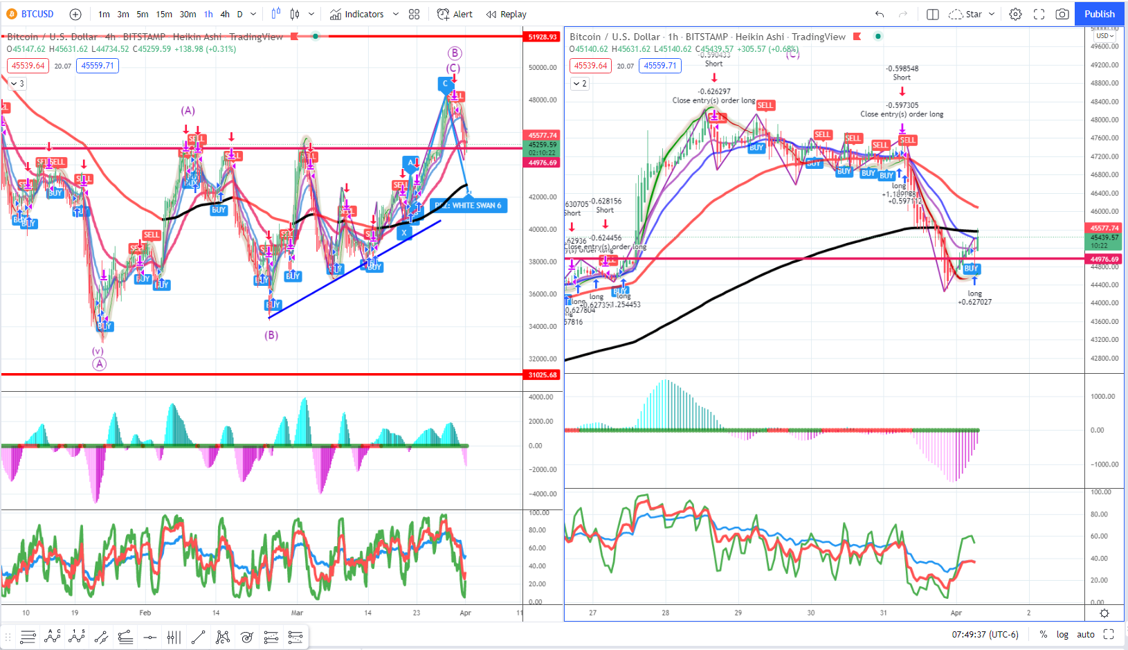Click the 51928.93 red price label
The image size is (1128, 650).
pyautogui.click(x=543, y=37)
